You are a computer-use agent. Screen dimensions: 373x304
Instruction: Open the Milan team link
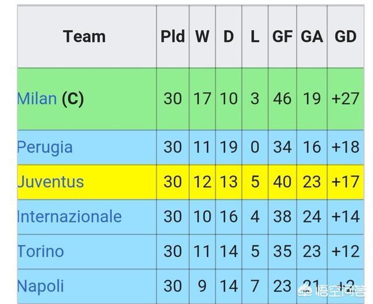tap(37, 98)
